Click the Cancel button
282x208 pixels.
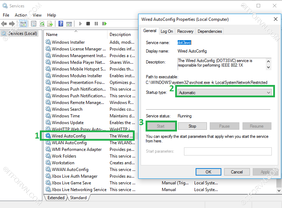[237, 172]
